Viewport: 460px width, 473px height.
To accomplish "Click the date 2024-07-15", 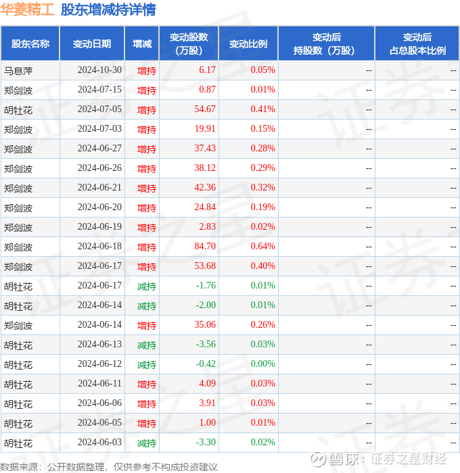I will point(99,90).
